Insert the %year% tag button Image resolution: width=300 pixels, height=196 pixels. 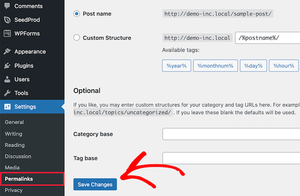coord(176,66)
